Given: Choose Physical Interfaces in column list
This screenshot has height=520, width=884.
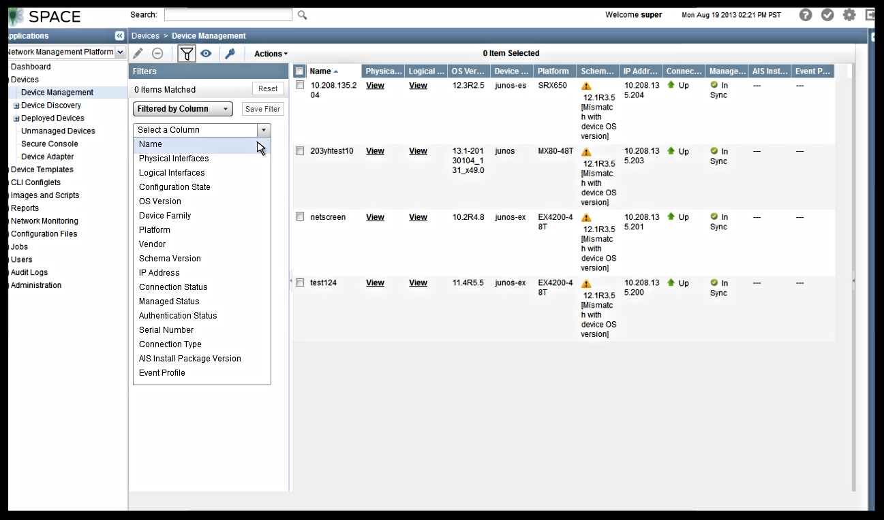Looking at the screenshot, I should click(202, 159).
